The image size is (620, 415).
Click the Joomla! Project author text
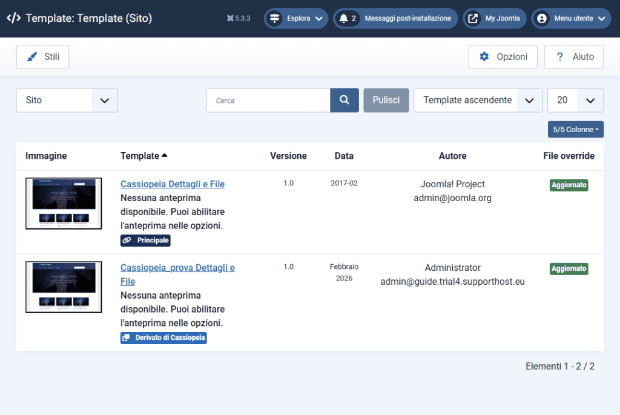(452, 184)
